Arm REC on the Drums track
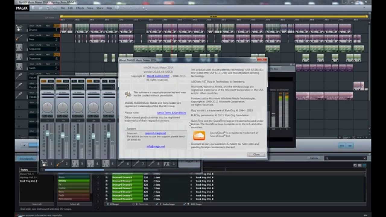The image size is (386, 217). 48,26
